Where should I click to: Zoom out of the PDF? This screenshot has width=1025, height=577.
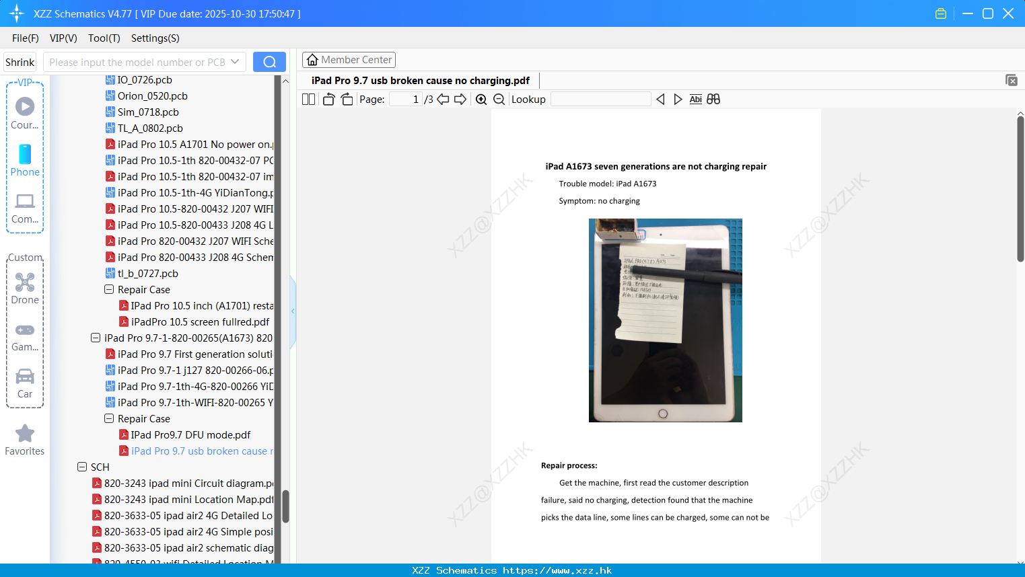pyautogui.click(x=499, y=99)
